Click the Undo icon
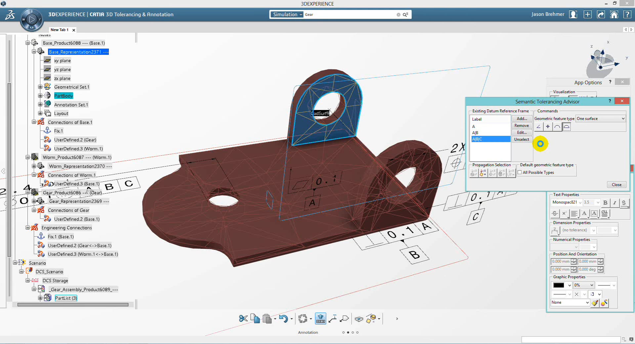This screenshot has height=344, width=635. point(283,318)
